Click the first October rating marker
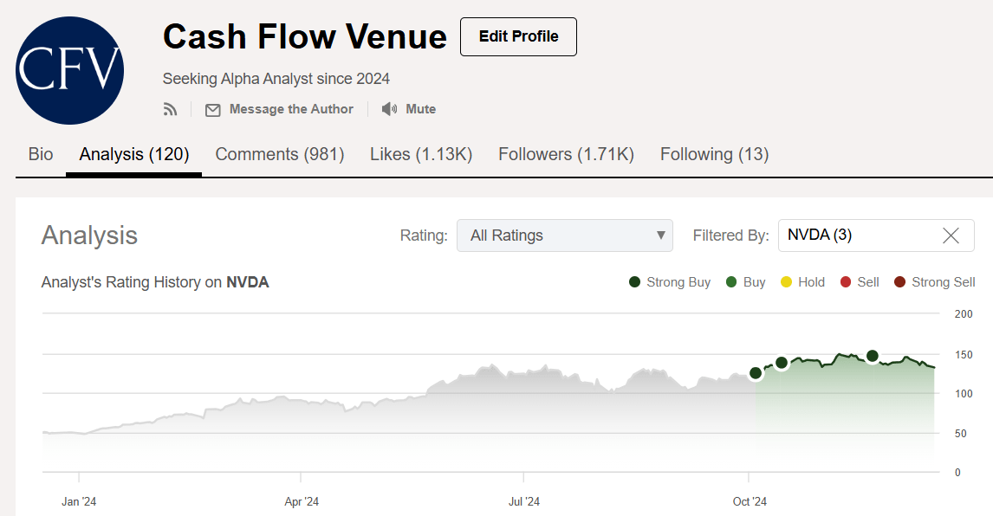The height and width of the screenshot is (516, 993). [756, 373]
